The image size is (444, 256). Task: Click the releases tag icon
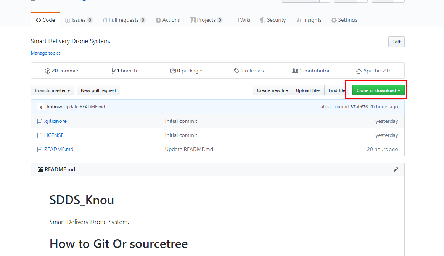(236, 71)
